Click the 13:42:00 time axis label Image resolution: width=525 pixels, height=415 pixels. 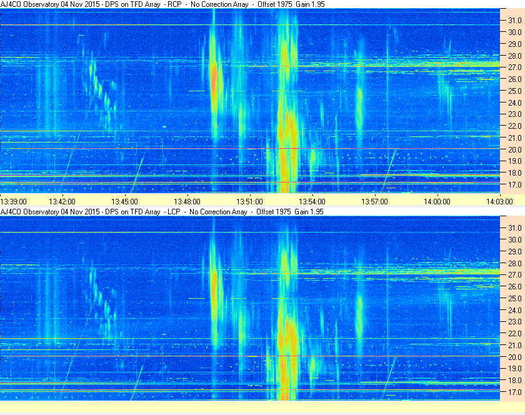click(x=62, y=202)
